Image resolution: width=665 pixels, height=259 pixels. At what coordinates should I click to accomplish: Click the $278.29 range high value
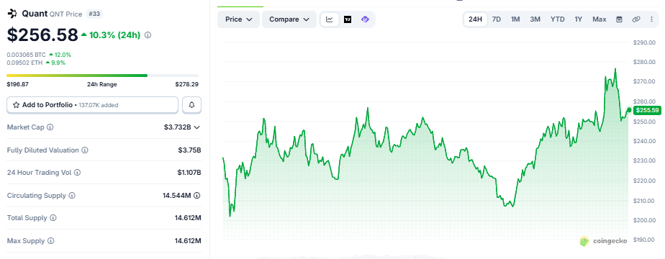(x=187, y=84)
